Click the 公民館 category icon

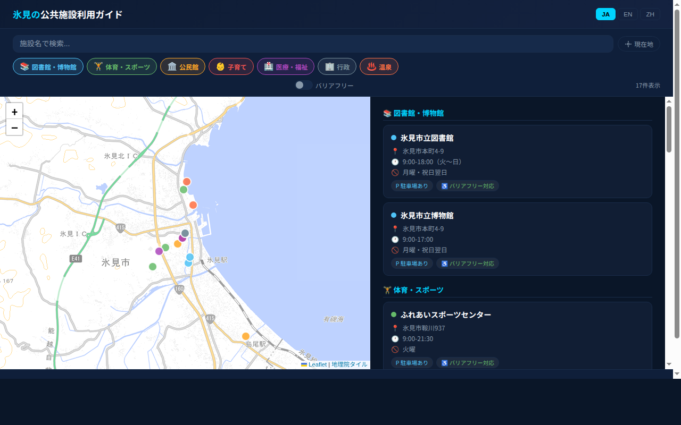[x=171, y=66]
